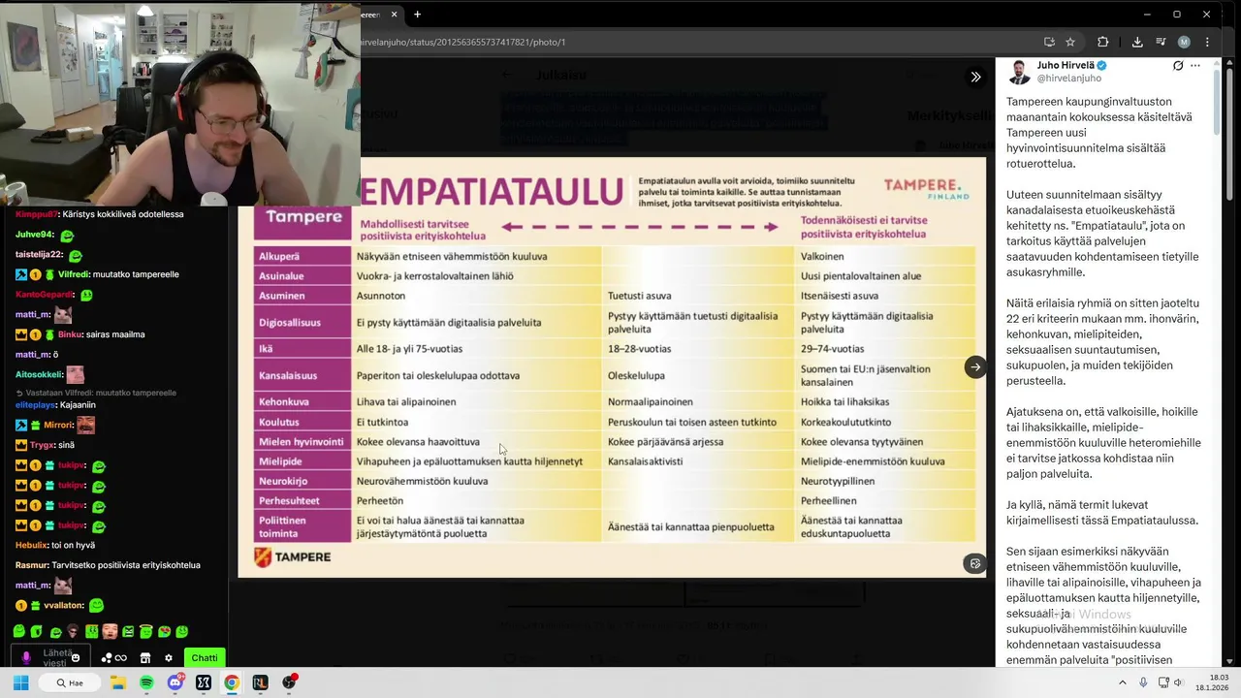Screen dimensions: 1241x698
Task: Click the voice microphone icon in chat input
Action: [x=26, y=657]
